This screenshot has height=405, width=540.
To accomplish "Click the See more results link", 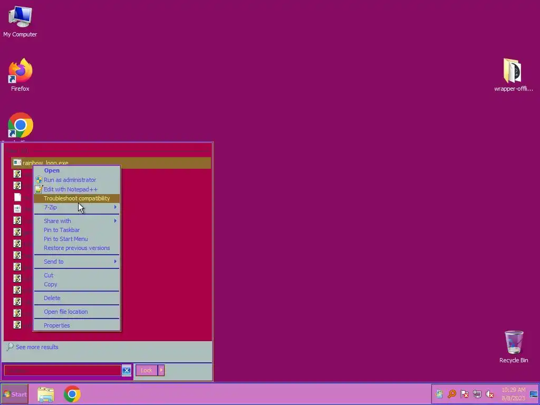I will [x=37, y=347].
